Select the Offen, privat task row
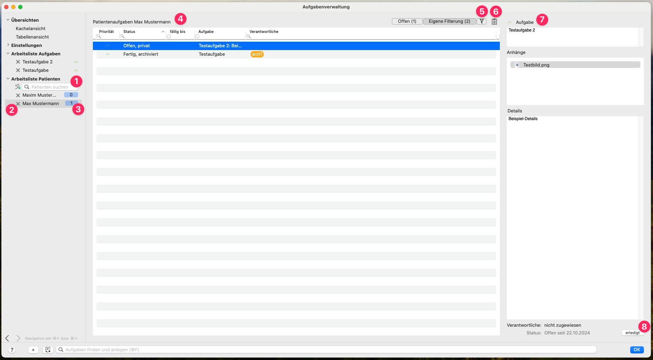This screenshot has height=360, width=653. pos(296,46)
